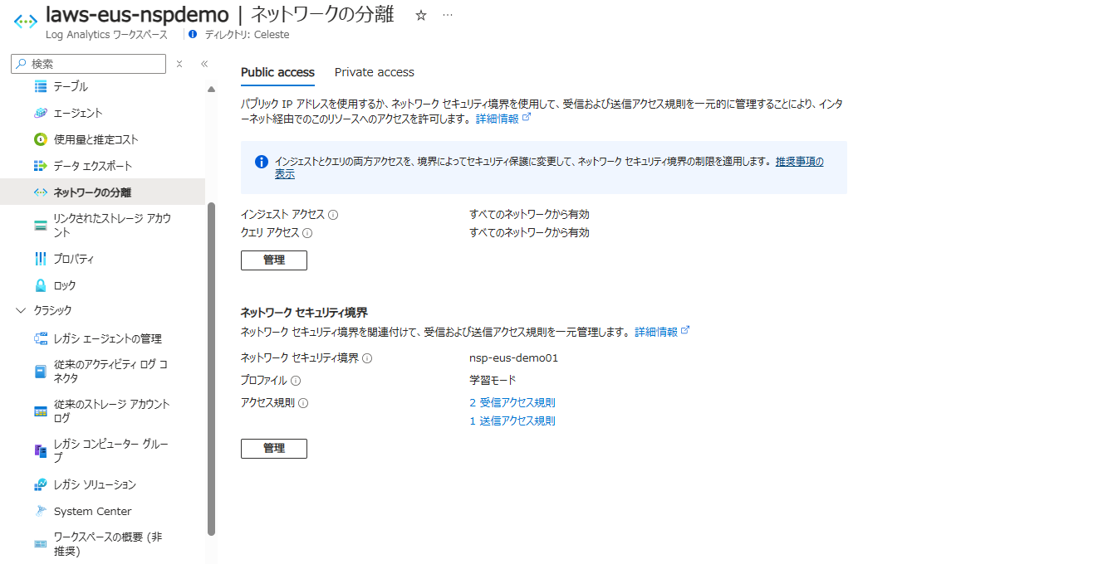Click the directory info icon beside Celeste

(x=193, y=35)
